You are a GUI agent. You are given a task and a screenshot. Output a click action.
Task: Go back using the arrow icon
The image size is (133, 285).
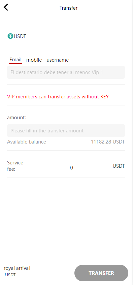pyautogui.click(x=6, y=7)
